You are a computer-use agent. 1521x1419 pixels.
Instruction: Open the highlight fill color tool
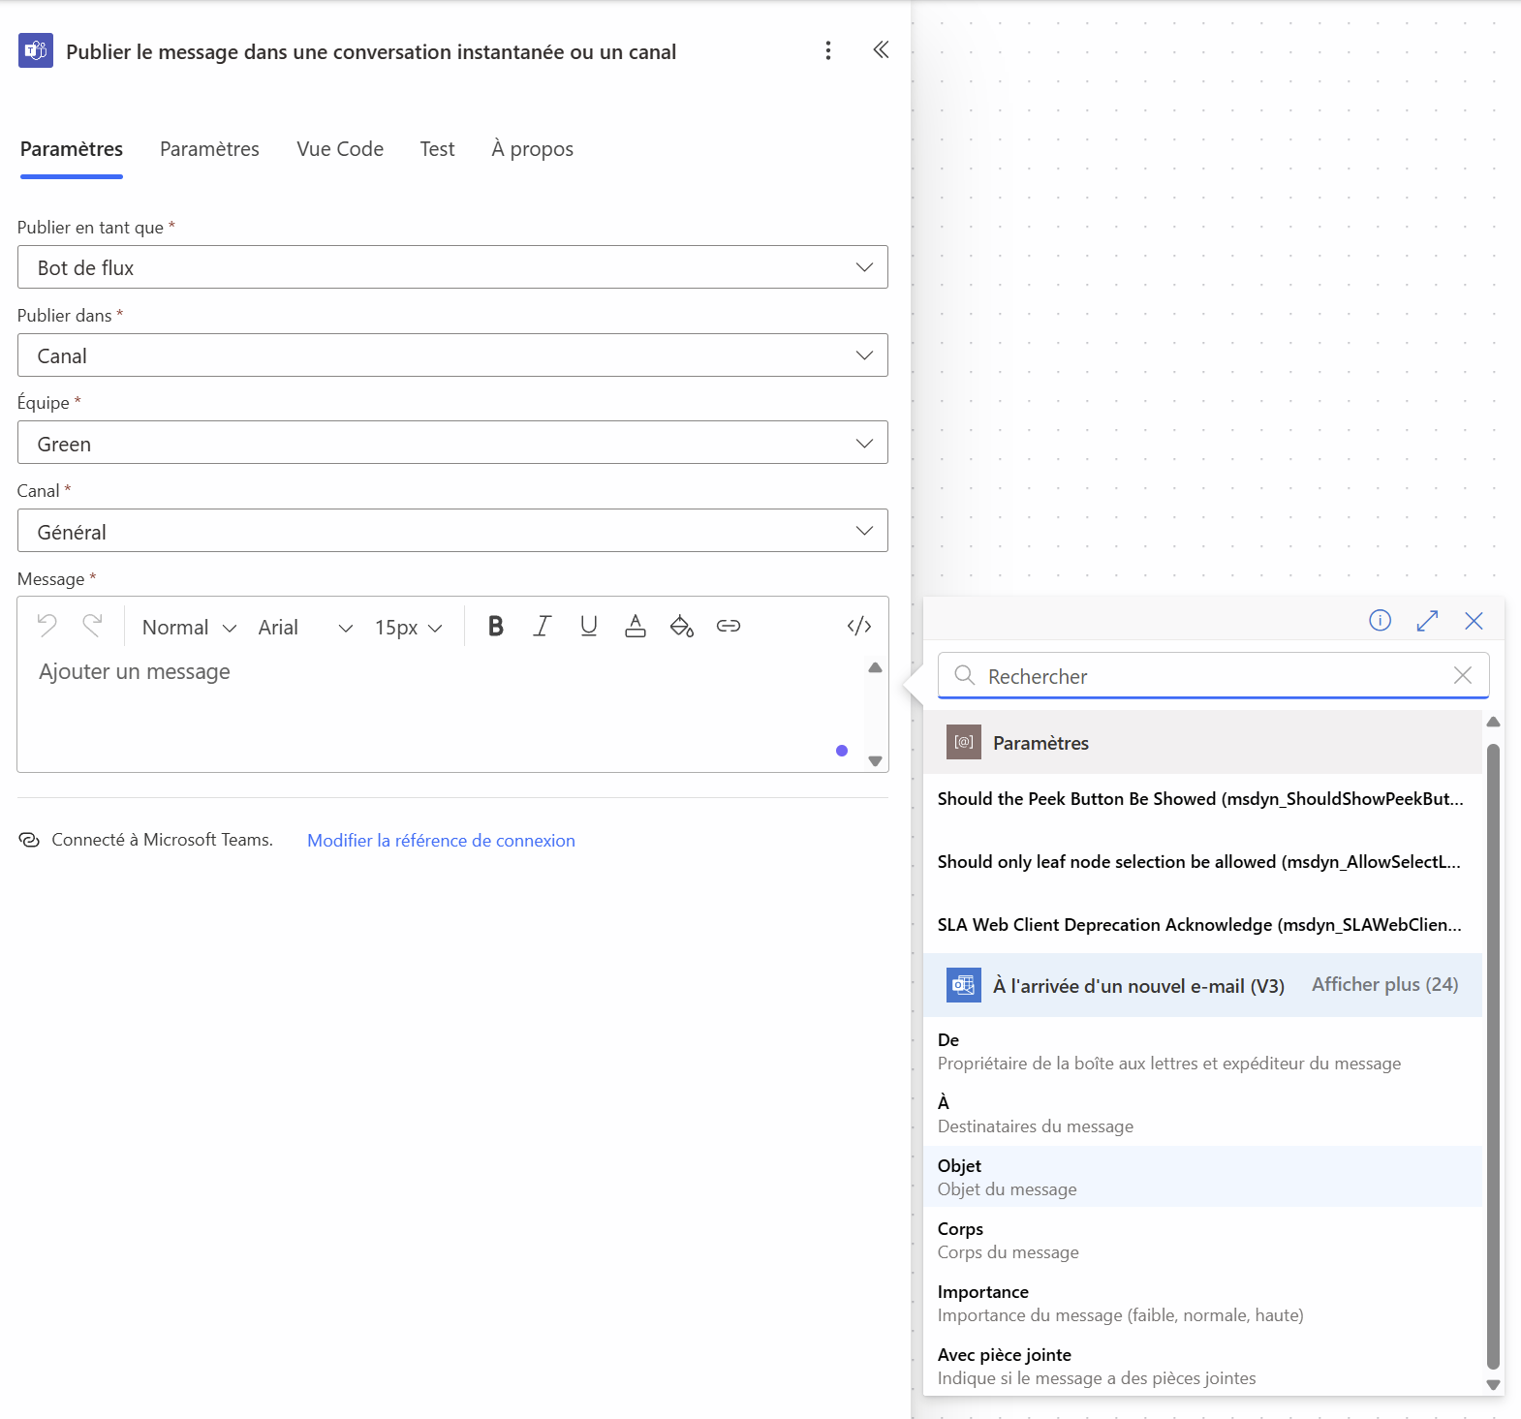(x=681, y=627)
